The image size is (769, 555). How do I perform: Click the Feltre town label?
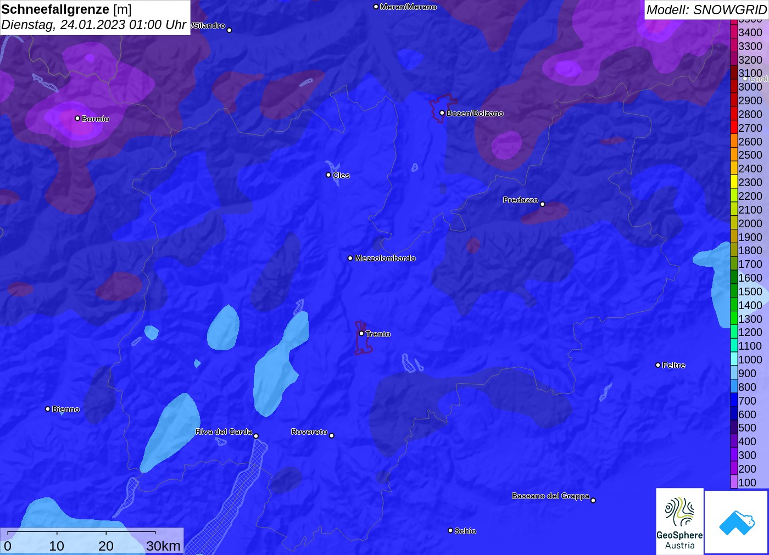tap(673, 365)
